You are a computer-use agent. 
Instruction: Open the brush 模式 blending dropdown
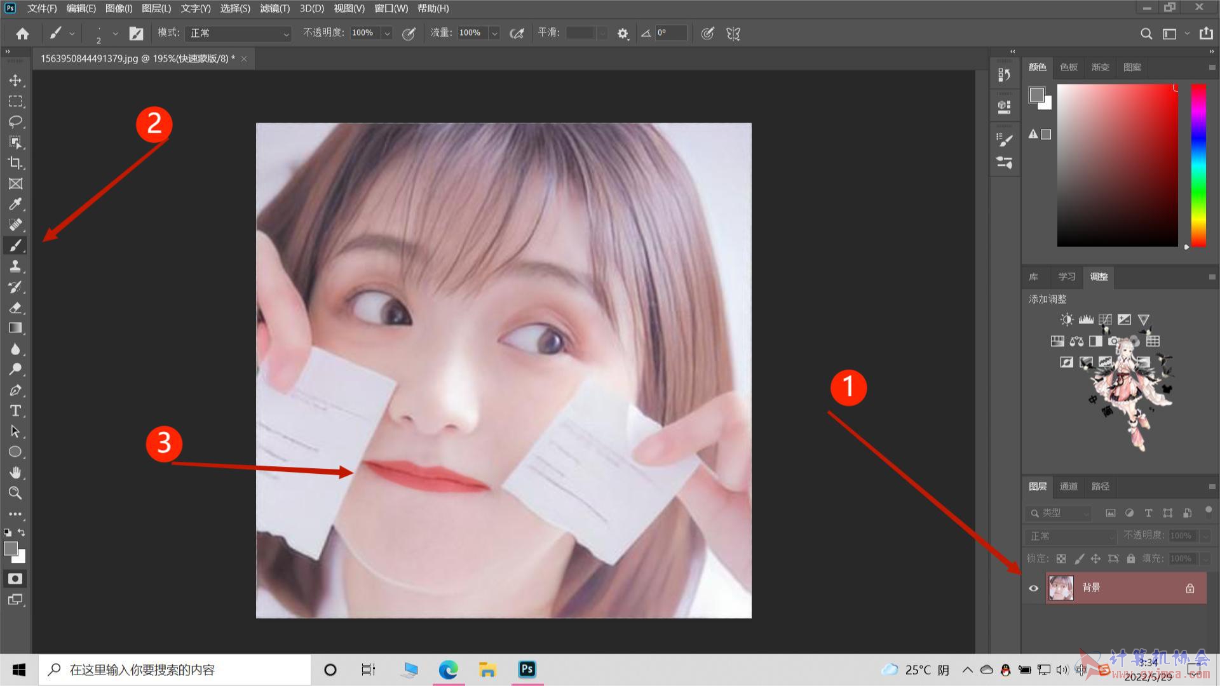click(x=238, y=33)
